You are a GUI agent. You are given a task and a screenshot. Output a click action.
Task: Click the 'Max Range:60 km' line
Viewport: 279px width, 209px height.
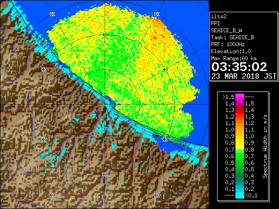pyautogui.click(x=234, y=58)
